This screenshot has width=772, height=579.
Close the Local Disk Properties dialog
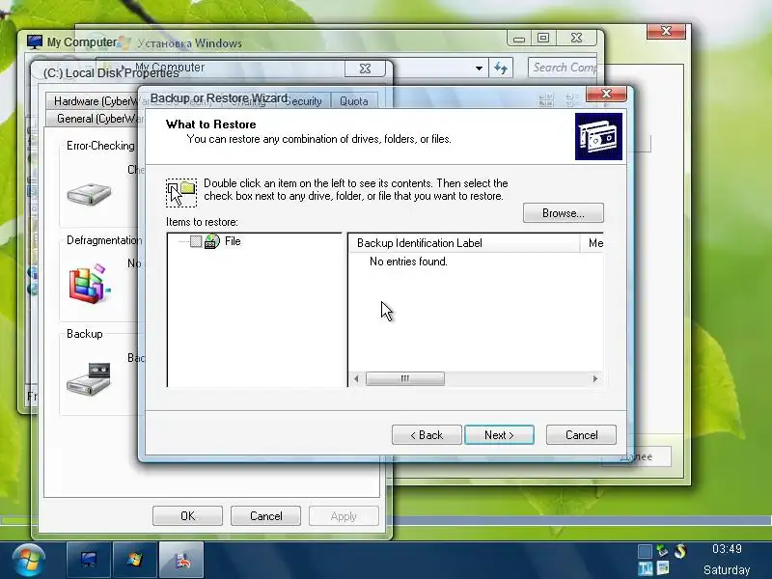365,69
